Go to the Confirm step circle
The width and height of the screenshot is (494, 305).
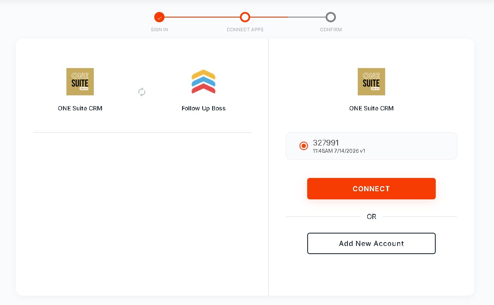pyautogui.click(x=331, y=17)
